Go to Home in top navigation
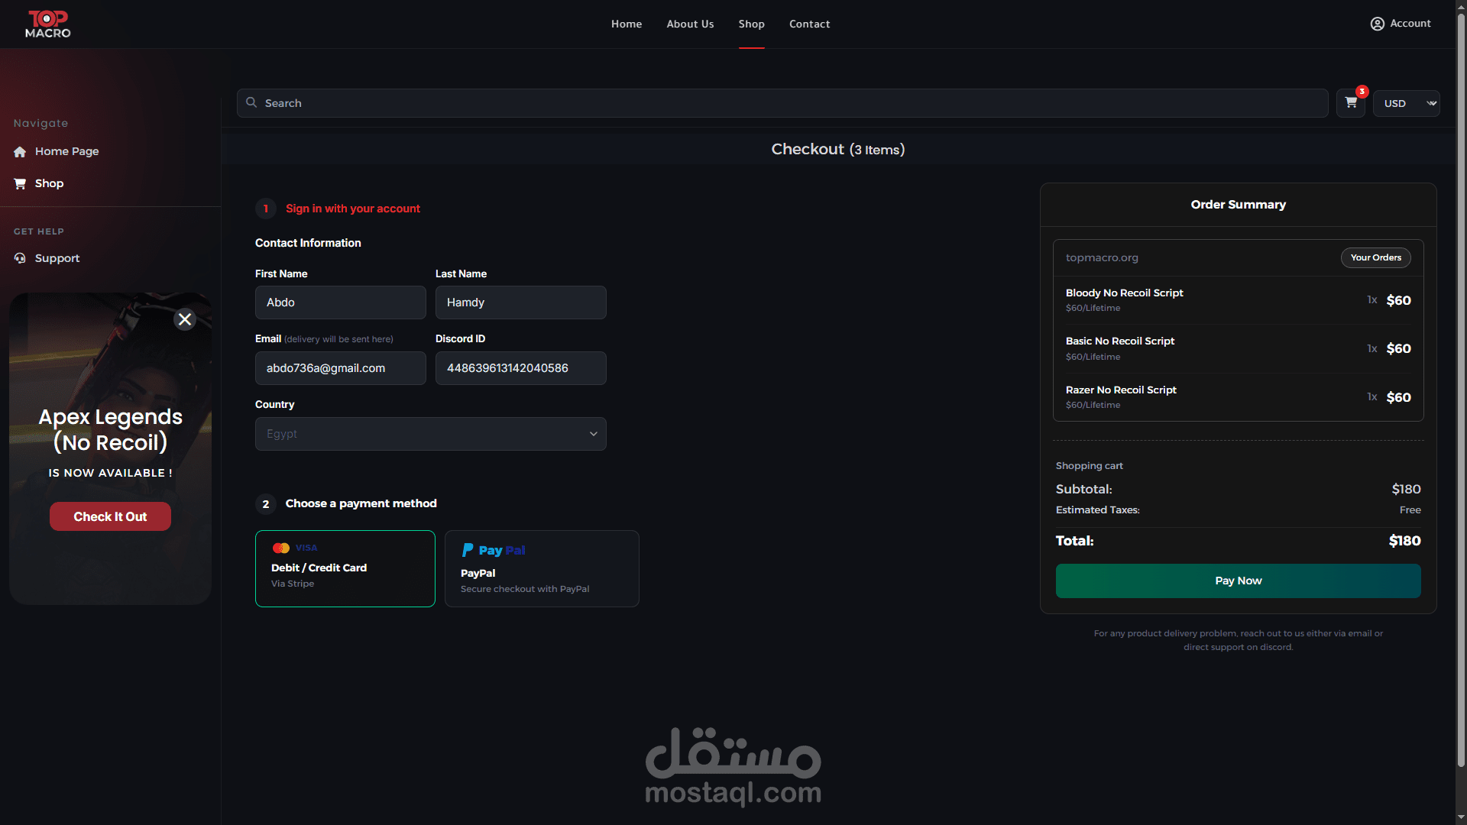This screenshot has width=1467, height=825. (627, 24)
